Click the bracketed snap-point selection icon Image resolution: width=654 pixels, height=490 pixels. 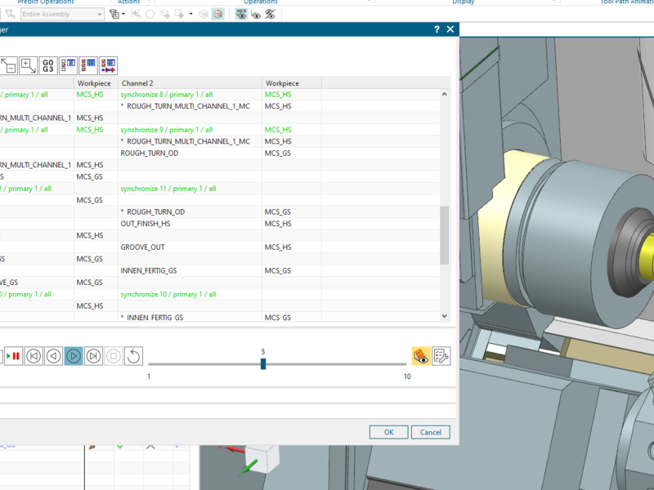click(136, 14)
